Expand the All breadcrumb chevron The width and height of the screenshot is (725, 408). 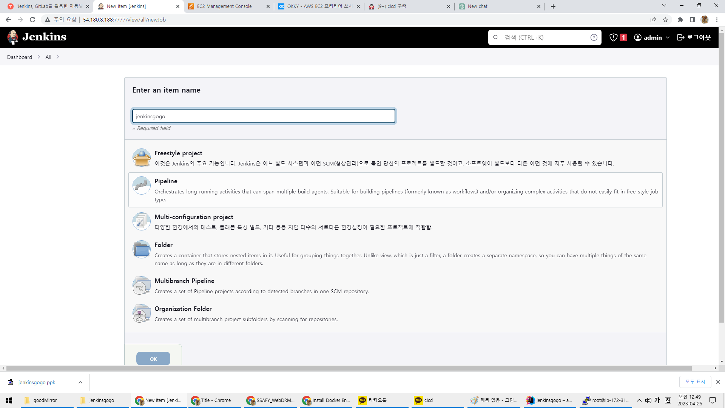coord(58,57)
